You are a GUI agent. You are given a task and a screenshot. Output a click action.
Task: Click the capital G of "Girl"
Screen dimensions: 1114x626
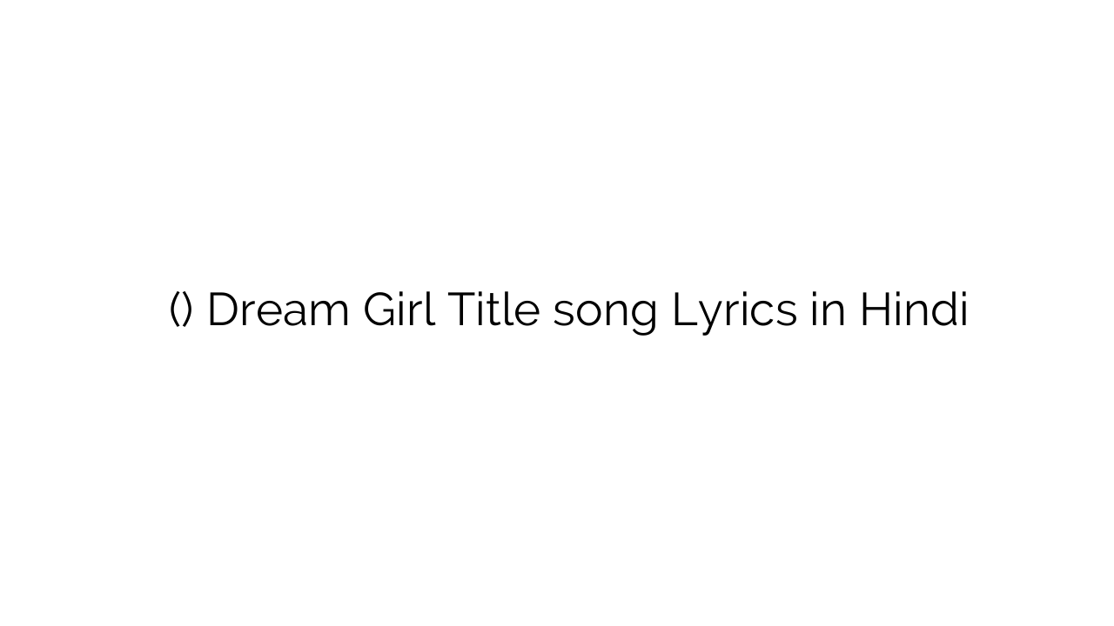pos(379,310)
